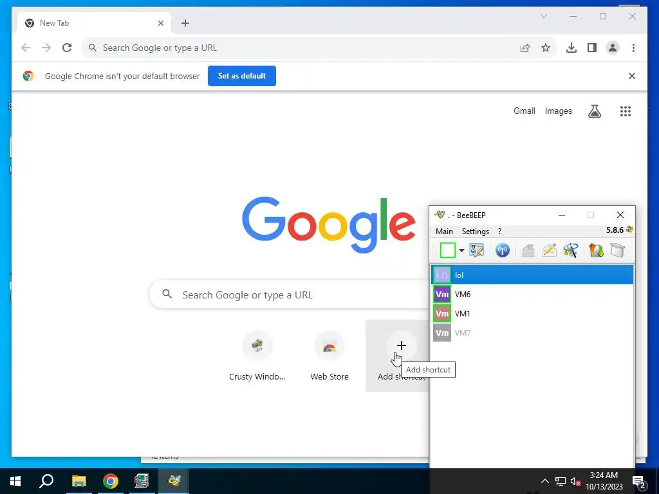The image size is (659, 494).
Task: Click the VM1 avatar icon
Action: [x=441, y=313]
